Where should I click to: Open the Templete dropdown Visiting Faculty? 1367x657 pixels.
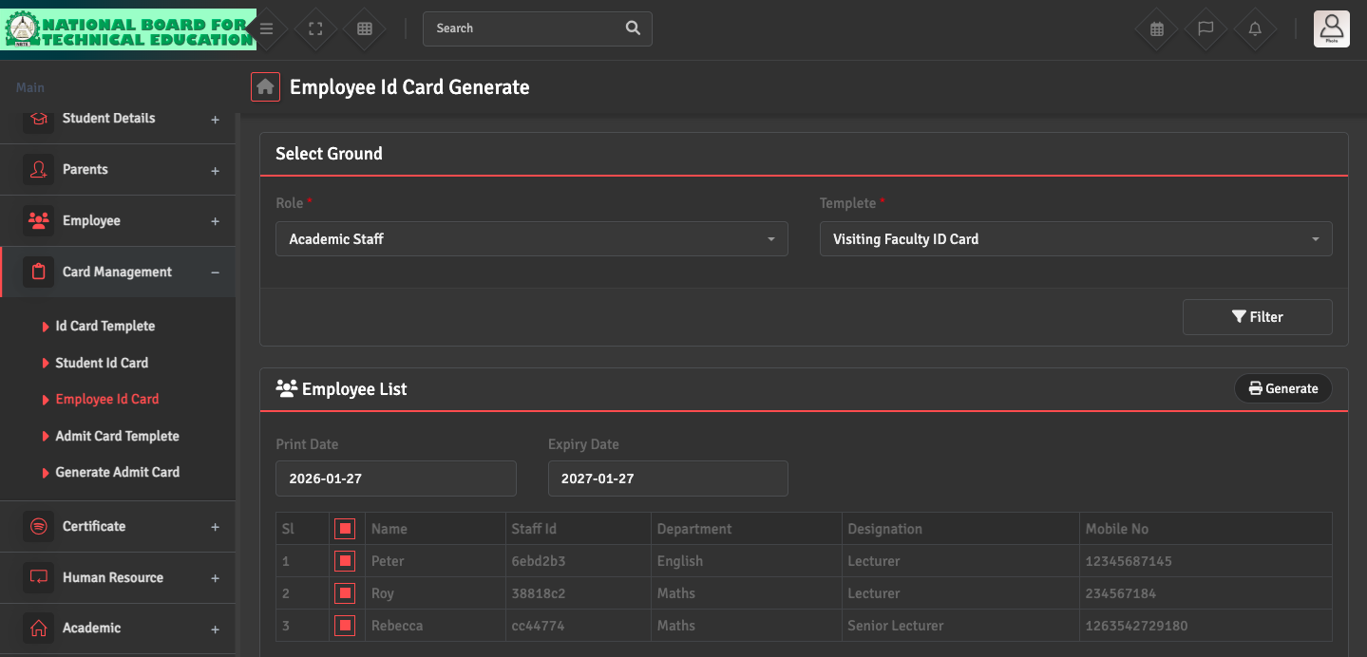tap(1075, 239)
